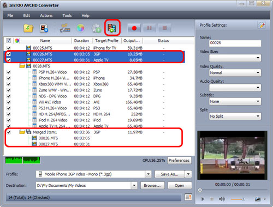Toggle the Merged Item1 checkbox
The width and height of the screenshot is (273, 207).
pos(9,132)
